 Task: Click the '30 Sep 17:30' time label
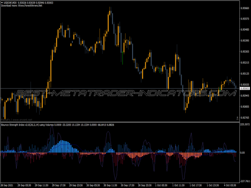[128, 185]
